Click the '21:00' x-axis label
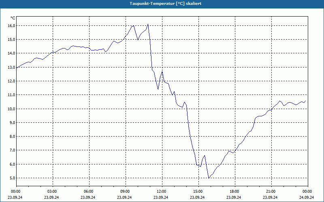324x202 pixels. point(271,191)
